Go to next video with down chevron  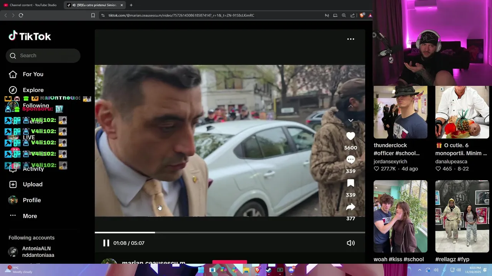(351, 120)
